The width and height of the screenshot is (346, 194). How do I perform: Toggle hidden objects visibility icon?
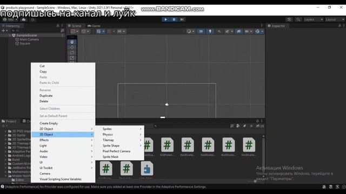[239, 31]
